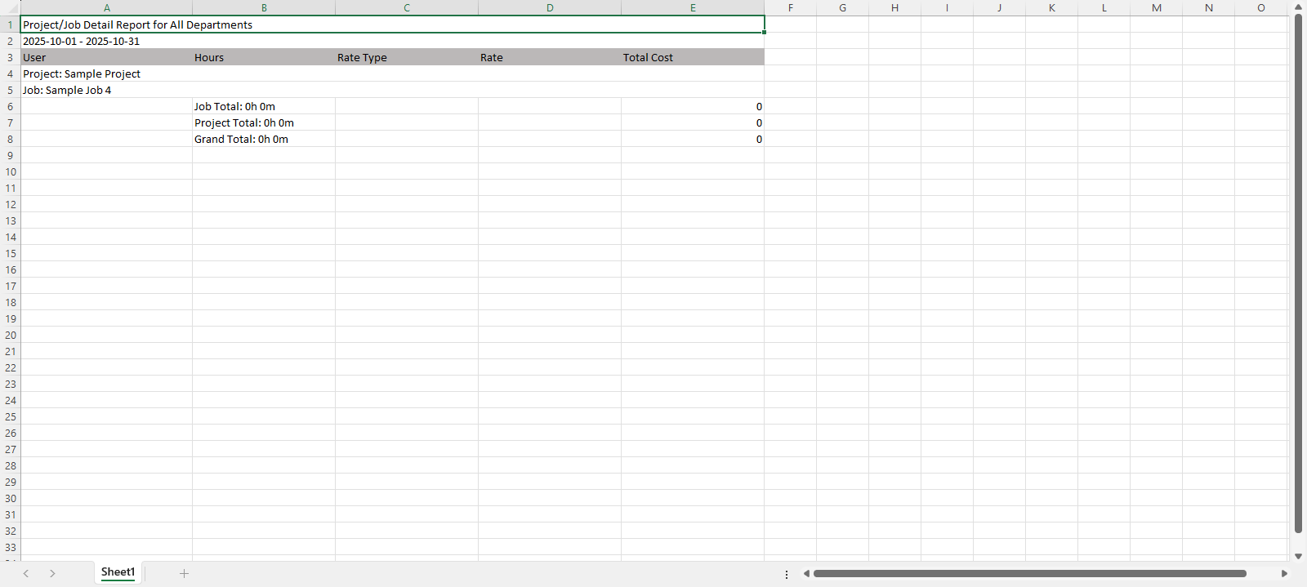Select column B header
The height and width of the screenshot is (587, 1307).
[x=263, y=8]
